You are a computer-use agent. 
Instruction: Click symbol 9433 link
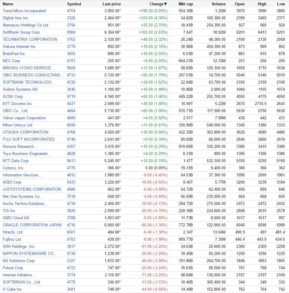(71, 182)
